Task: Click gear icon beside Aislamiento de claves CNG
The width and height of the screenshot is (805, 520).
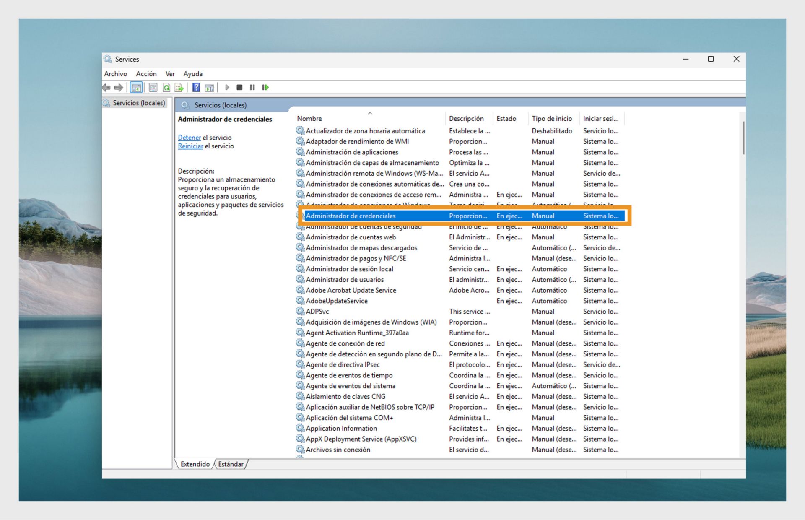Action: point(300,396)
